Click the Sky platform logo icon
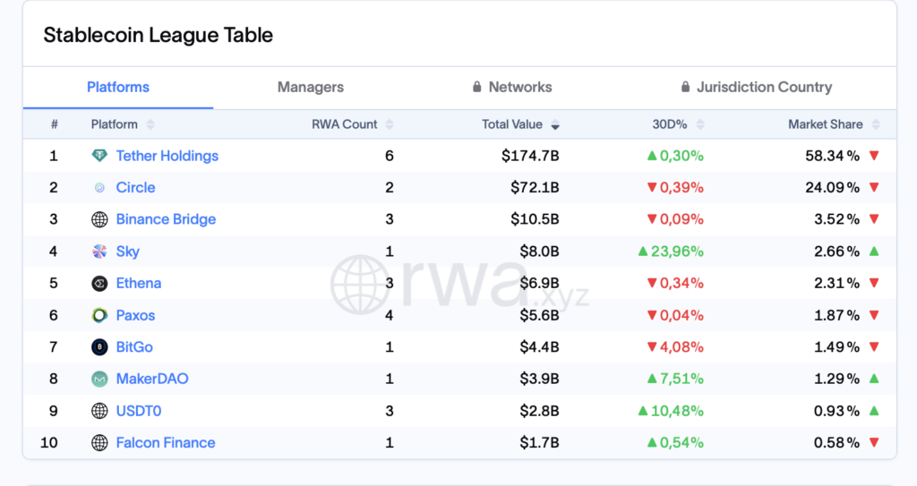 (x=99, y=252)
